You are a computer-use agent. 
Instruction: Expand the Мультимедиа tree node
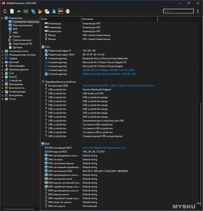coord(2,66)
